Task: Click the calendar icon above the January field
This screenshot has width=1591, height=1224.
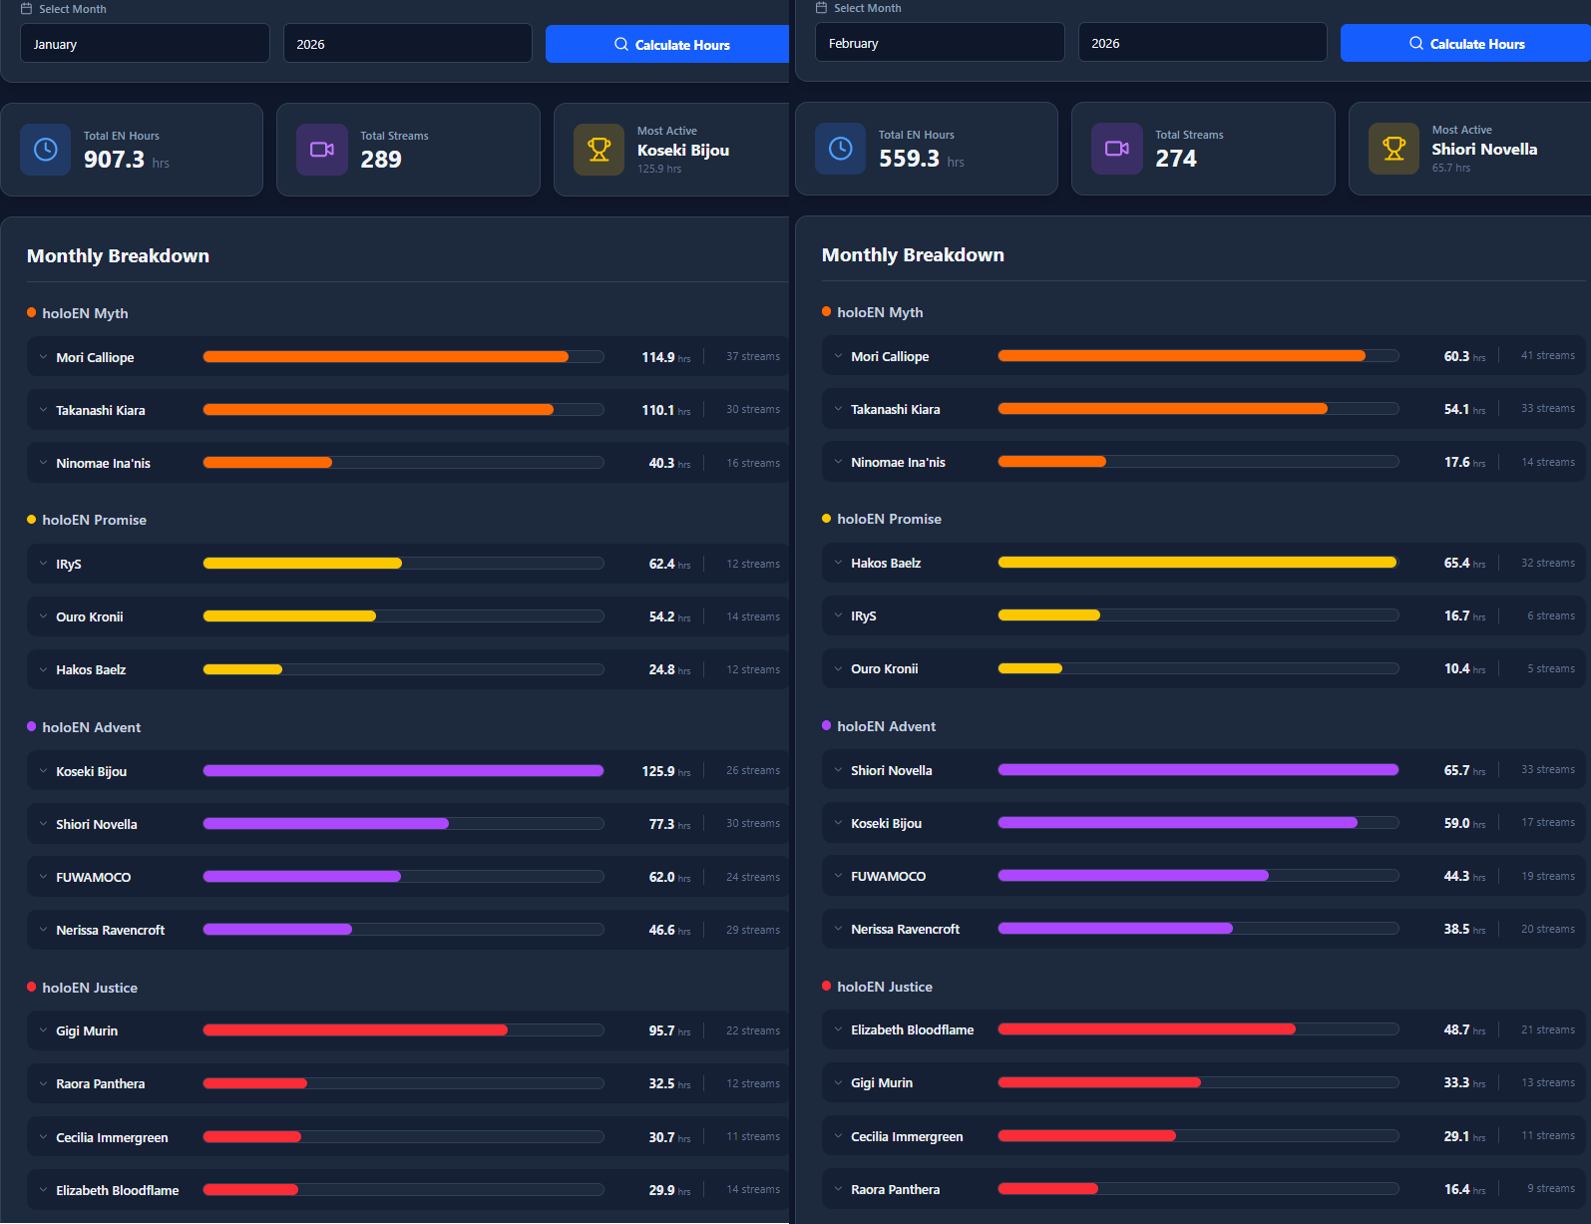Action: point(27,9)
